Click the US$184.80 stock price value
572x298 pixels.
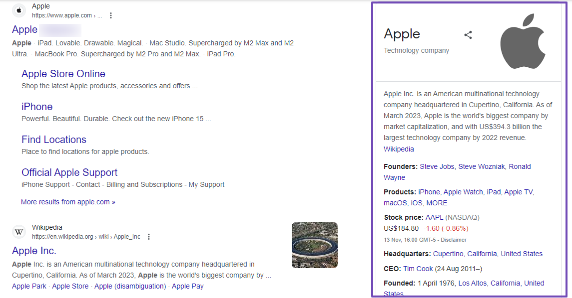click(401, 229)
